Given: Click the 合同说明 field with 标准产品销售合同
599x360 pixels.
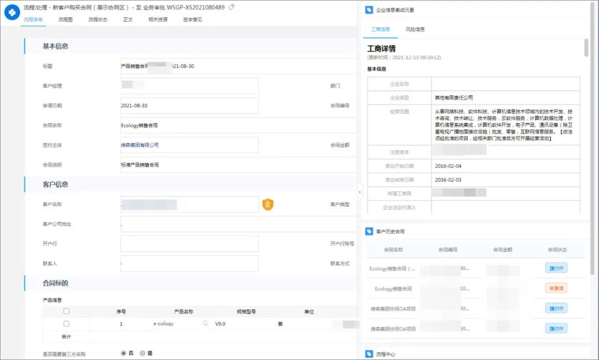Looking at the screenshot, I should 238,165.
